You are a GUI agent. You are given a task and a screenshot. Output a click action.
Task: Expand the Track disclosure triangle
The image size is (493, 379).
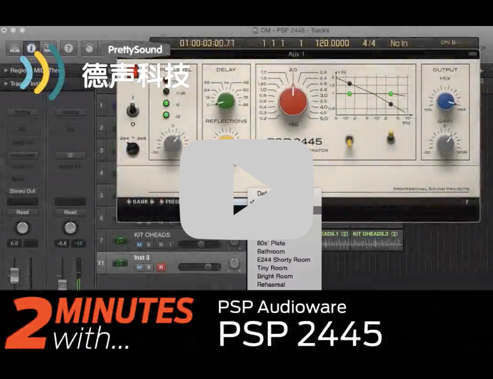[x=6, y=83]
